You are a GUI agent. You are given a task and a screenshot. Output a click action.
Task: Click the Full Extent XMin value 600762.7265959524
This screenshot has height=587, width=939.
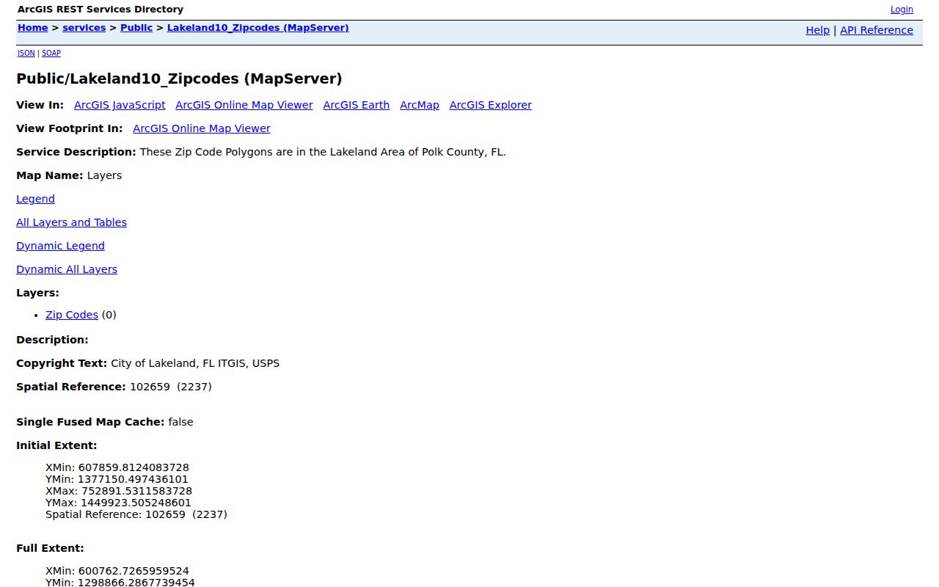click(134, 571)
